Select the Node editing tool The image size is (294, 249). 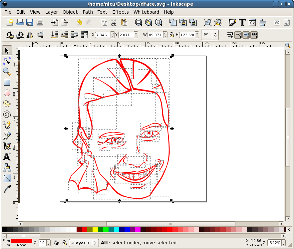7,61
